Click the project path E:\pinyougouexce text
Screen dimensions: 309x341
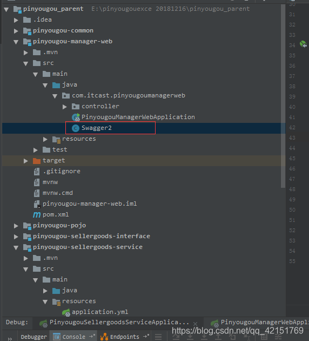pyautogui.click(x=170, y=9)
